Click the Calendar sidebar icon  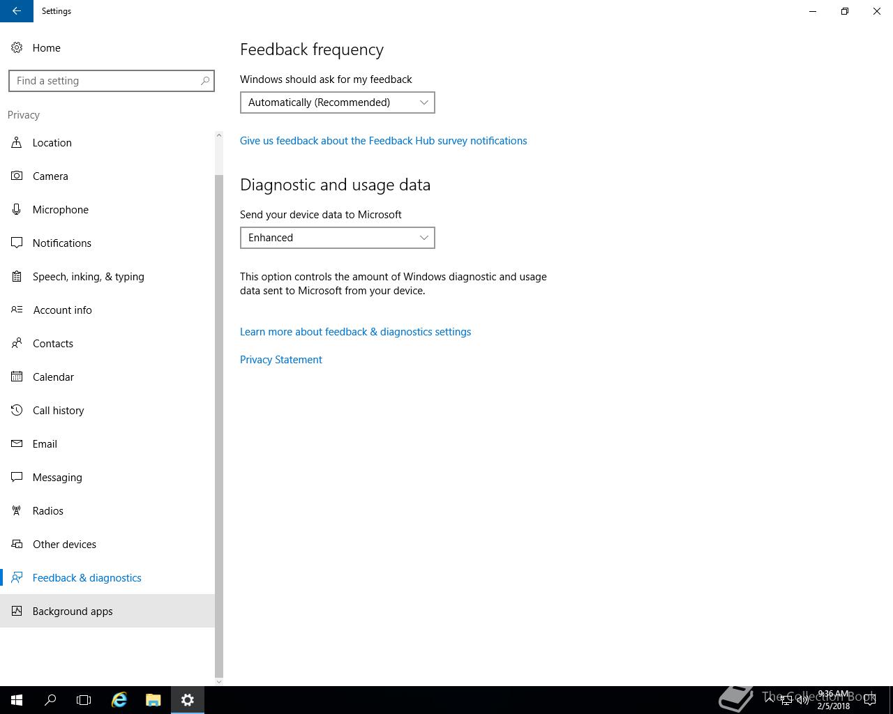[x=17, y=377]
